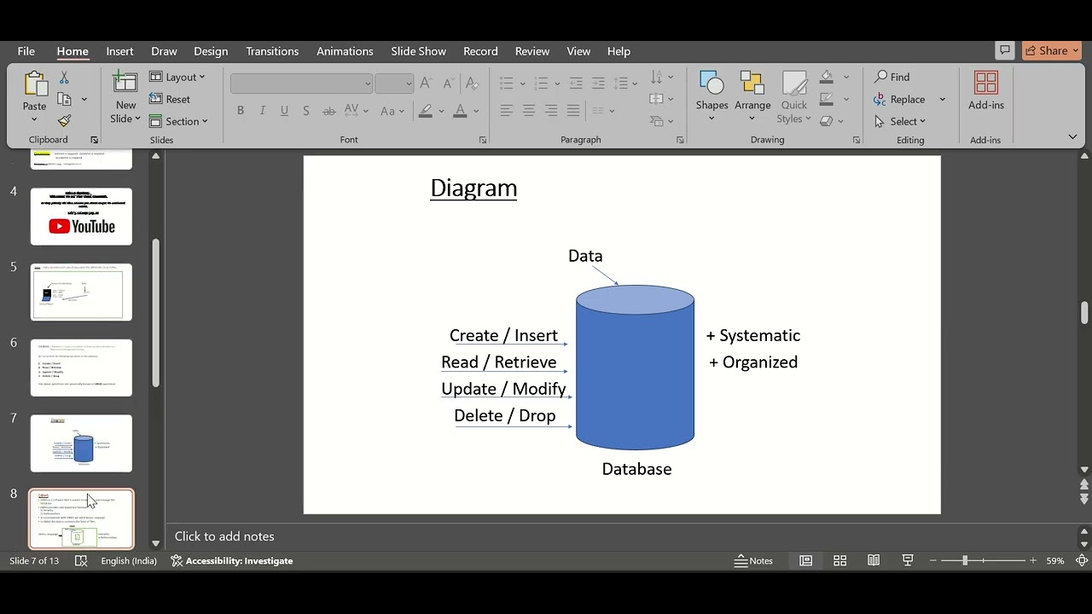
Task: Open the Select dropdown
Action: click(x=900, y=121)
